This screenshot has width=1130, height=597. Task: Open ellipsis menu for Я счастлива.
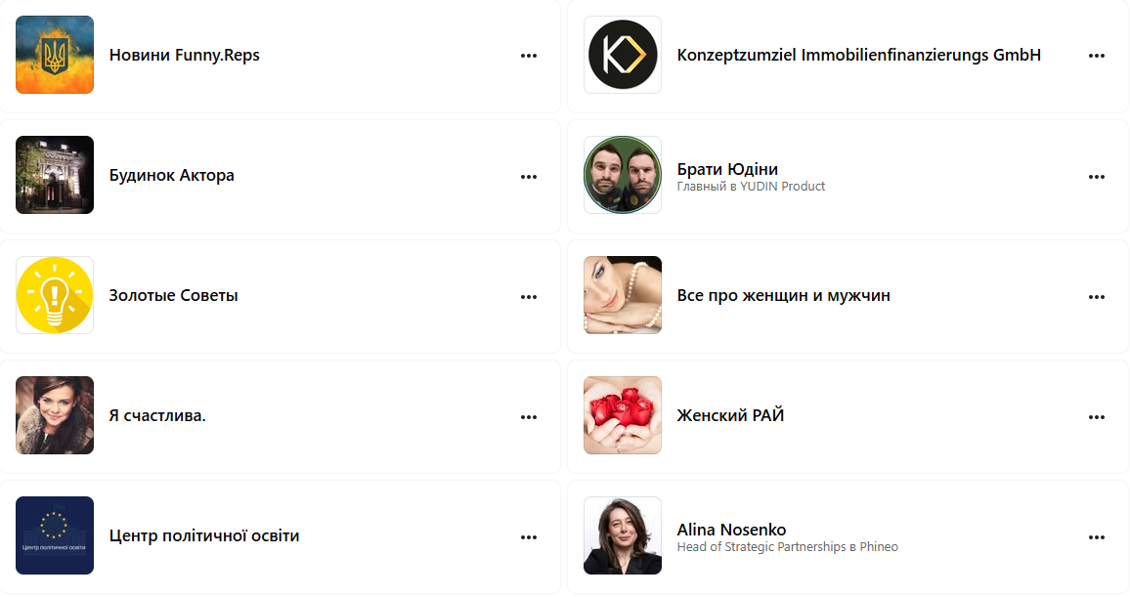tap(529, 417)
